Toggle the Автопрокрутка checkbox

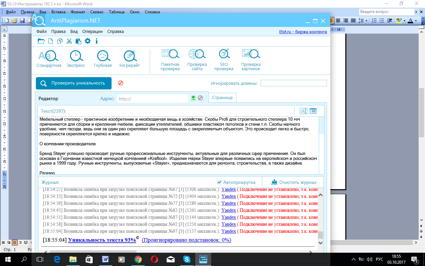(x=219, y=182)
